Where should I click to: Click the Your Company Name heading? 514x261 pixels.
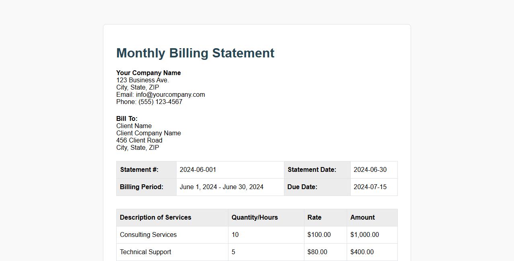tap(148, 73)
